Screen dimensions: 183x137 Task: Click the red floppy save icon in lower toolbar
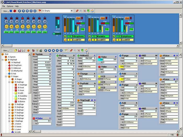pos(20,50)
